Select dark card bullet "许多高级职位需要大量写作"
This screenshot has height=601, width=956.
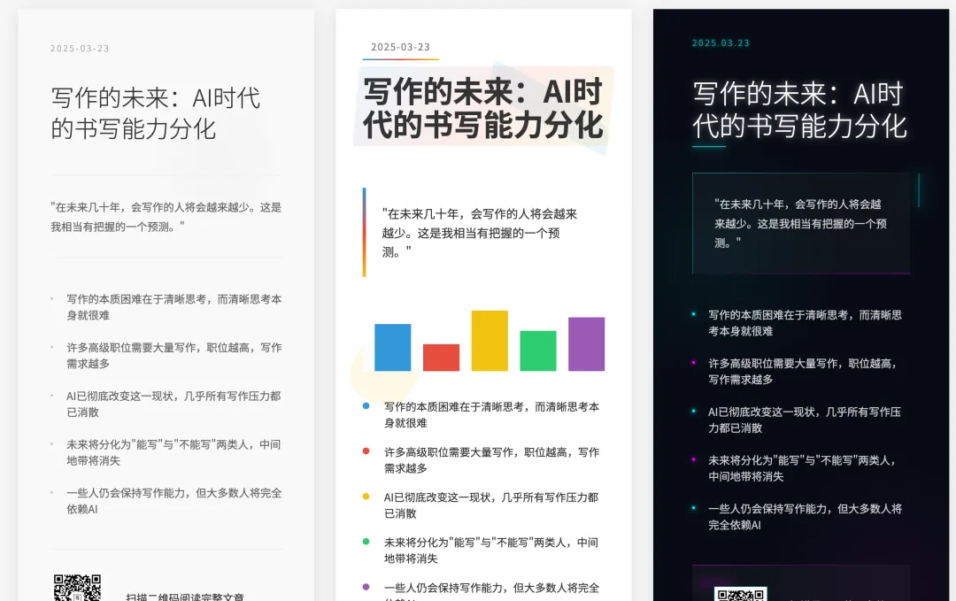click(x=805, y=371)
